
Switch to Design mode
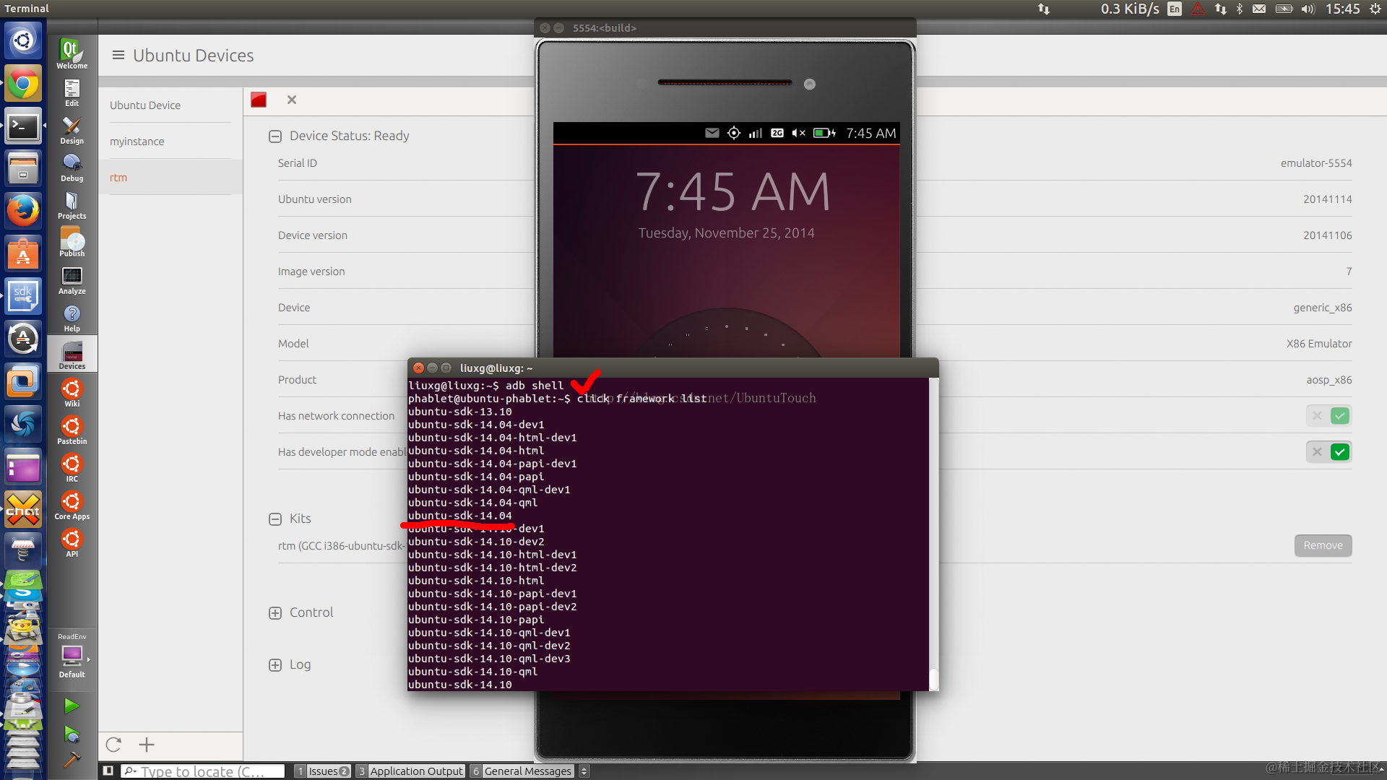point(72,130)
